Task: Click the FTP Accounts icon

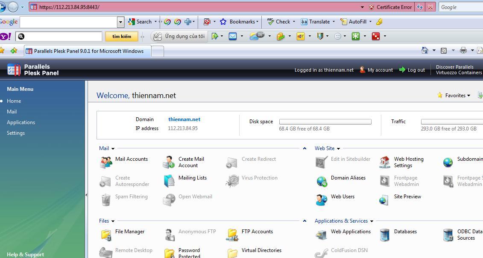Action: tap(232, 235)
